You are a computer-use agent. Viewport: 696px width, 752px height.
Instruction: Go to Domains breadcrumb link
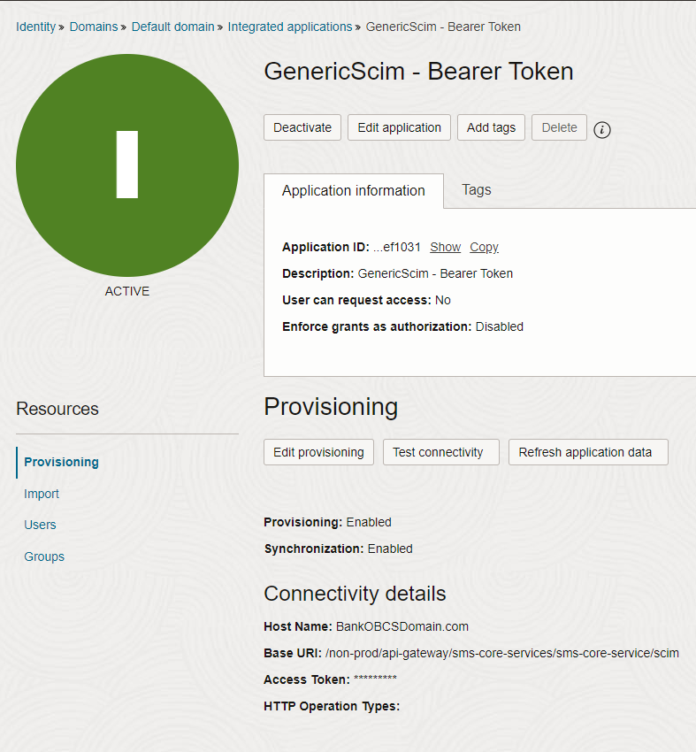94,27
